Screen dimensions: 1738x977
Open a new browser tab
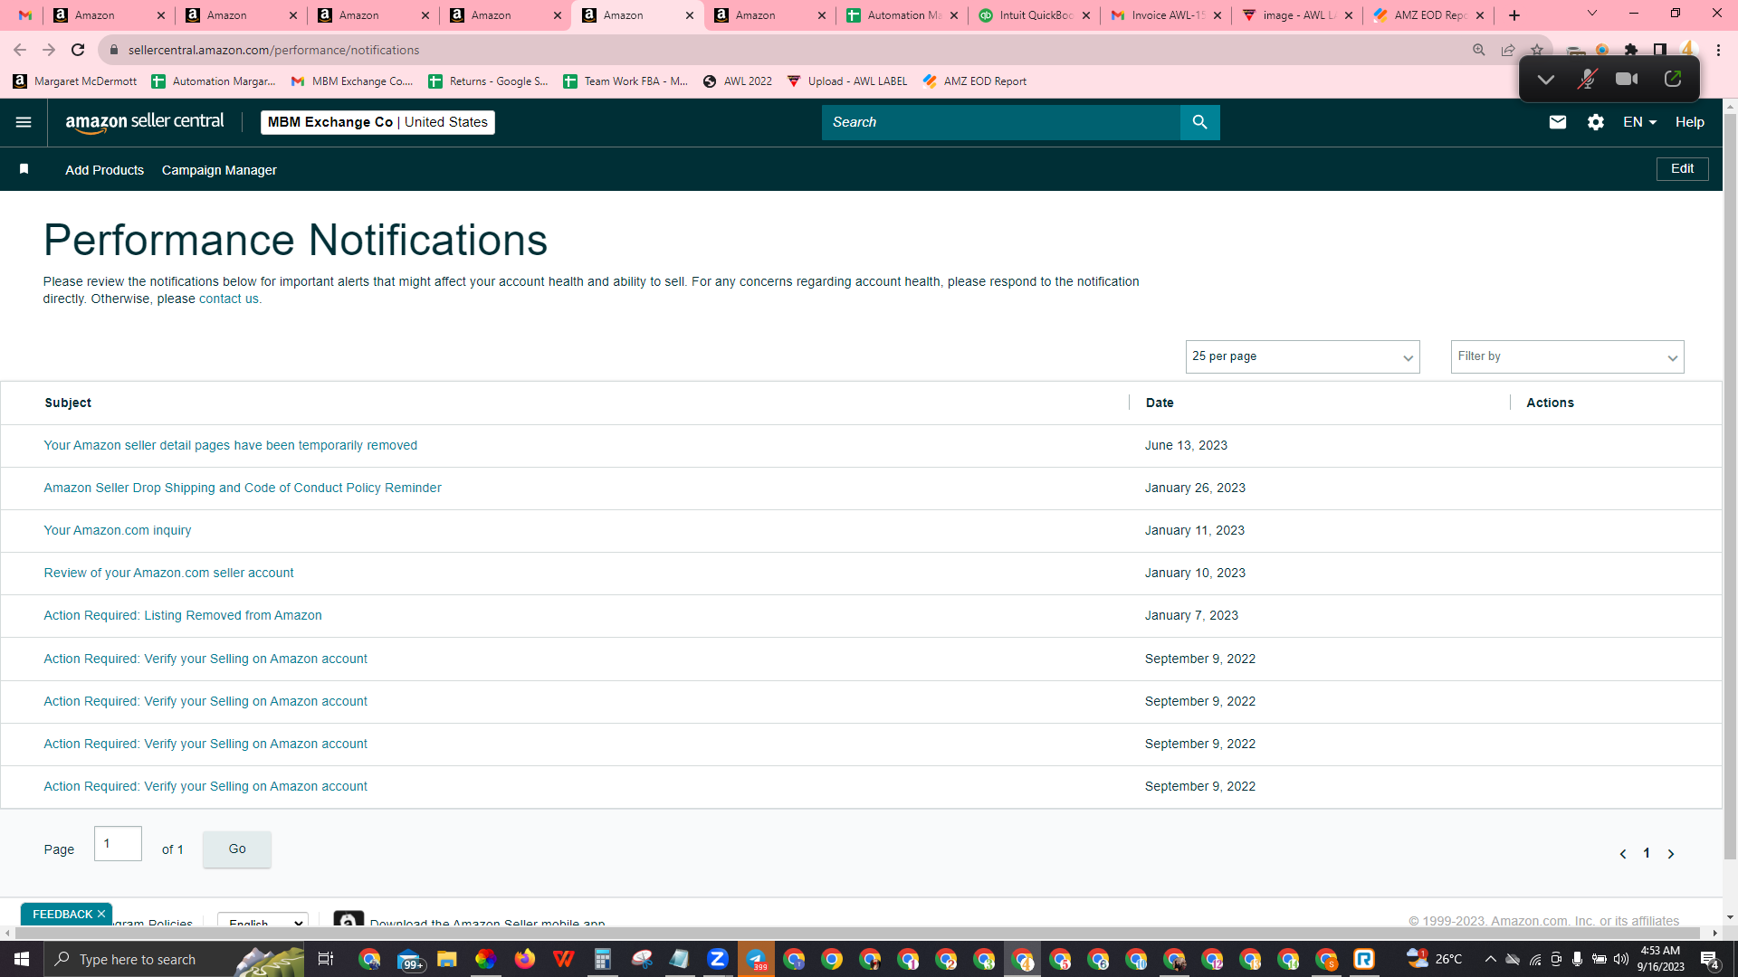[x=1514, y=15]
